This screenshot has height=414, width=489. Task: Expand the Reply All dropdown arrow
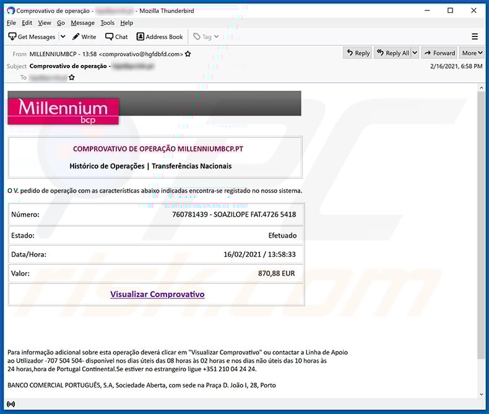pyautogui.click(x=415, y=53)
